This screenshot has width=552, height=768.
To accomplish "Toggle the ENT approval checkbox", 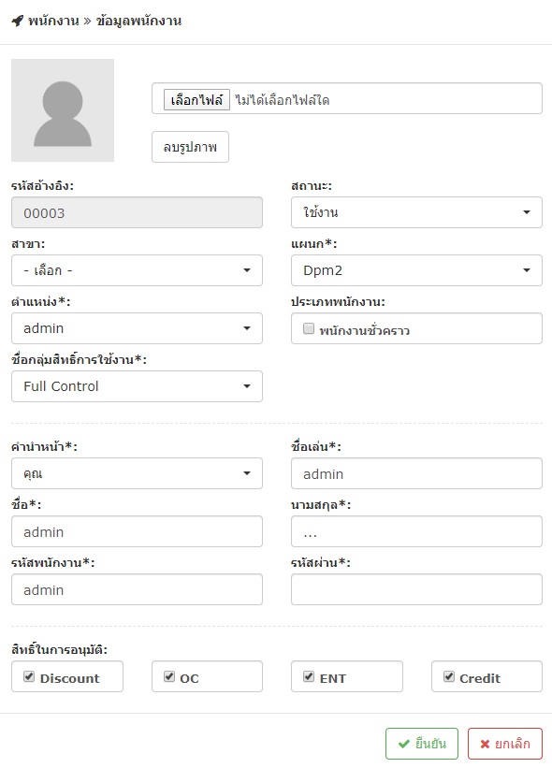I will [309, 676].
